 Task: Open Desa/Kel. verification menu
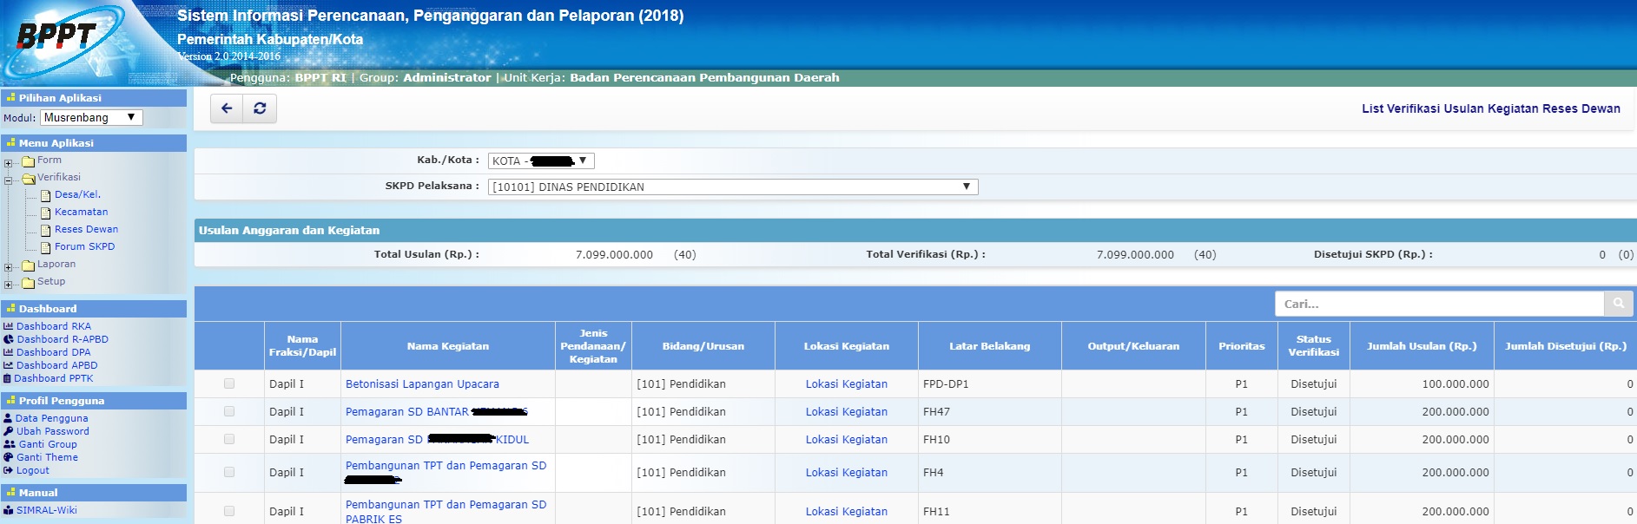pos(77,194)
